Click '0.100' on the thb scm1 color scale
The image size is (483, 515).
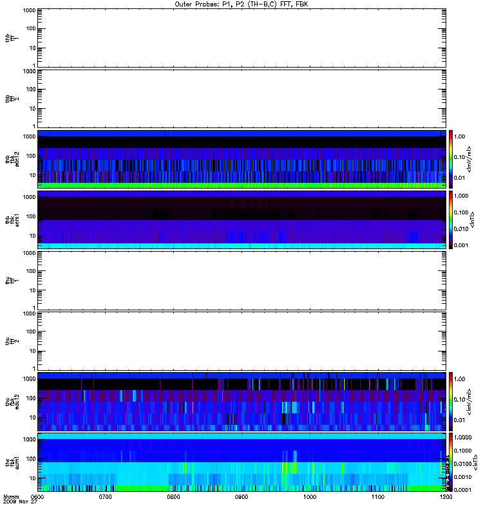(x=461, y=212)
